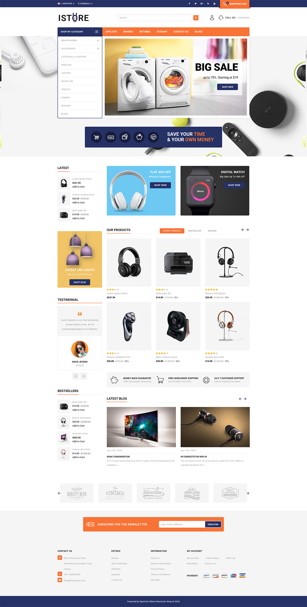
Task: Click the Twitter icon in top bar
Action: pyautogui.click(x=195, y=4)
